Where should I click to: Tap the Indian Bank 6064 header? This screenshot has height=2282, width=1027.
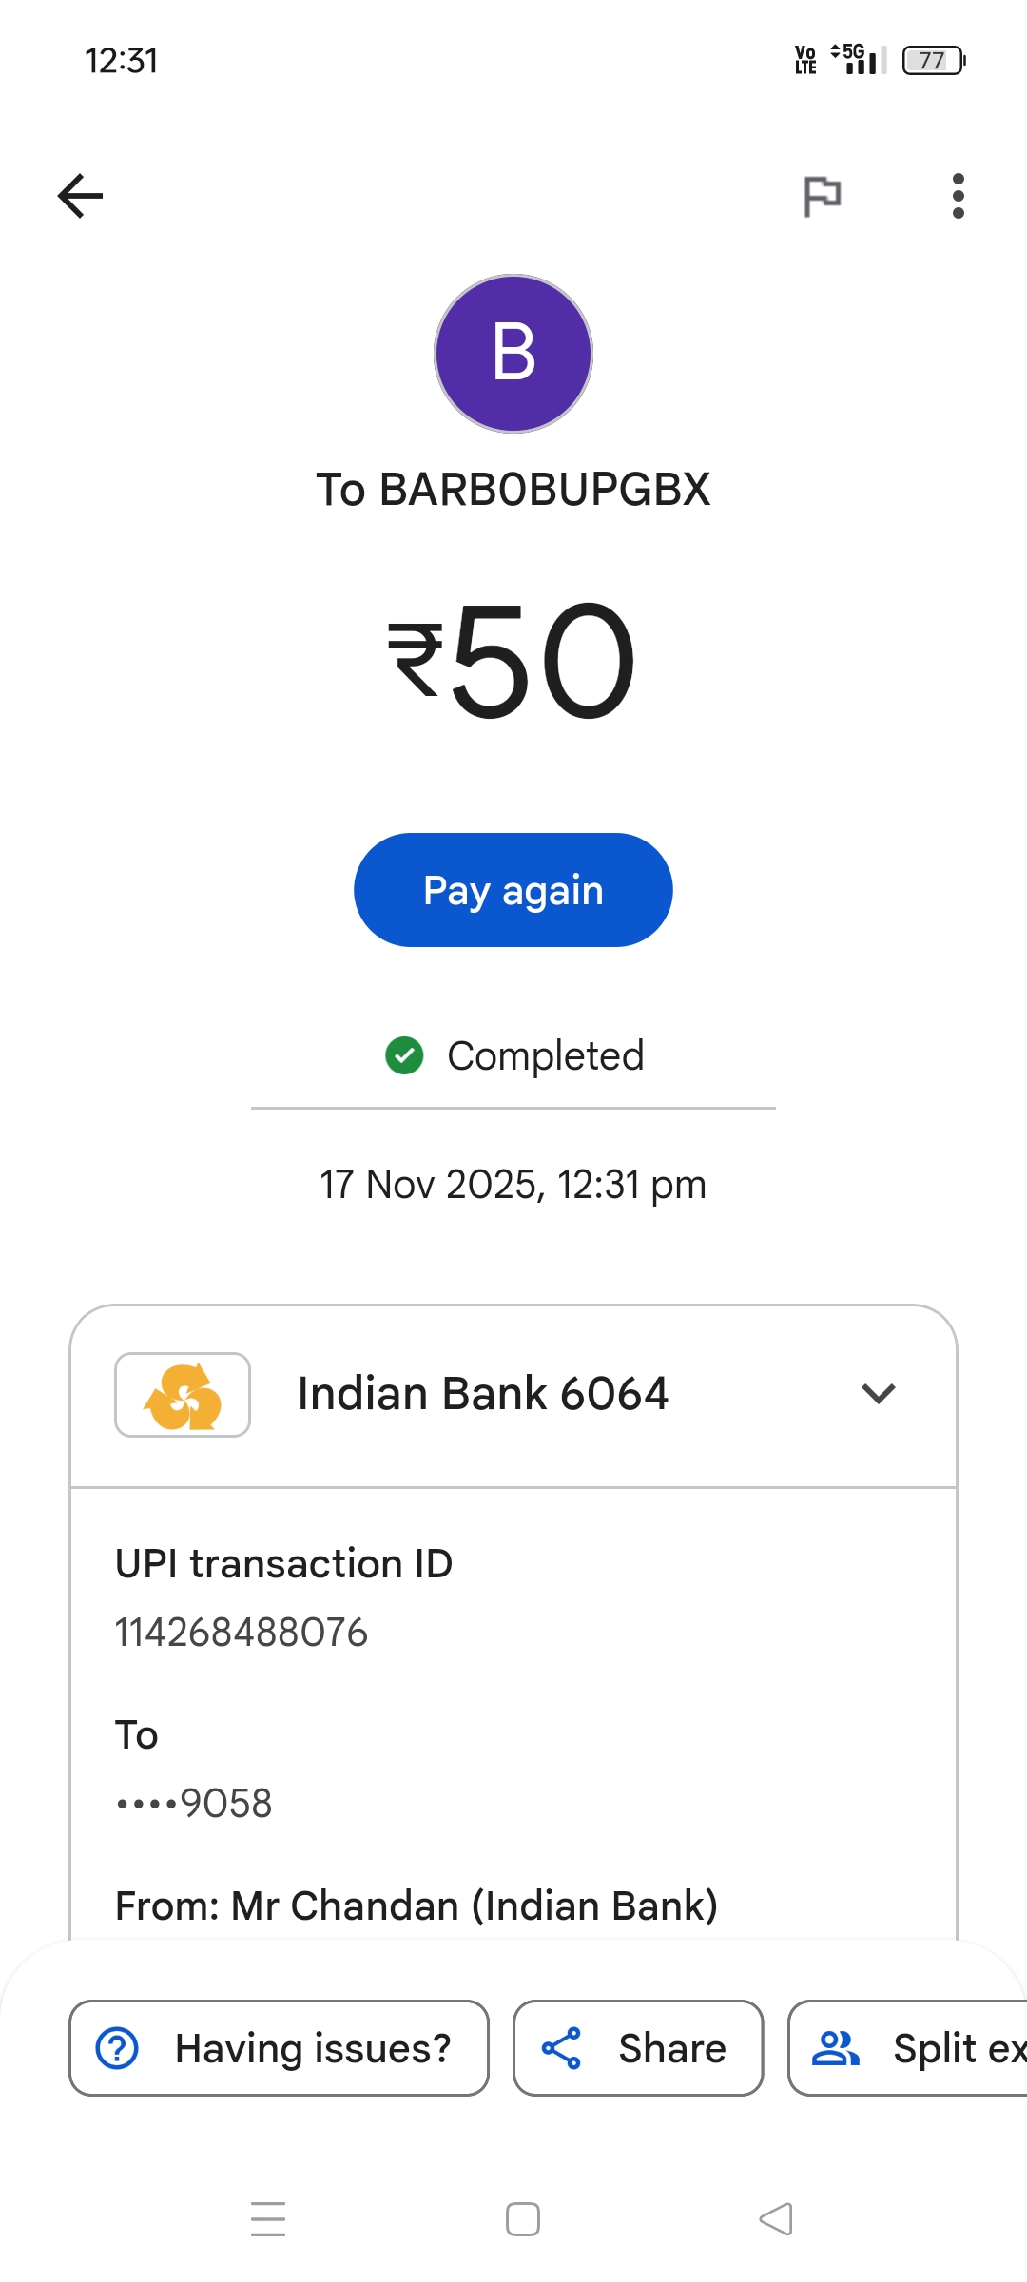click(x=483, y=1394)
